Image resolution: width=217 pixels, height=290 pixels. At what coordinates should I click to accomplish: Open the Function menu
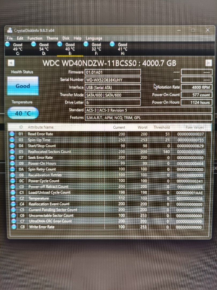click(x=35, y=38)
